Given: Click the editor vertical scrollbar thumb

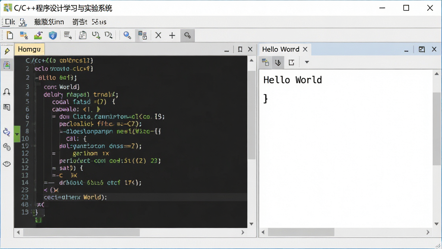Looking at the screenshot, I should (252, 115).
